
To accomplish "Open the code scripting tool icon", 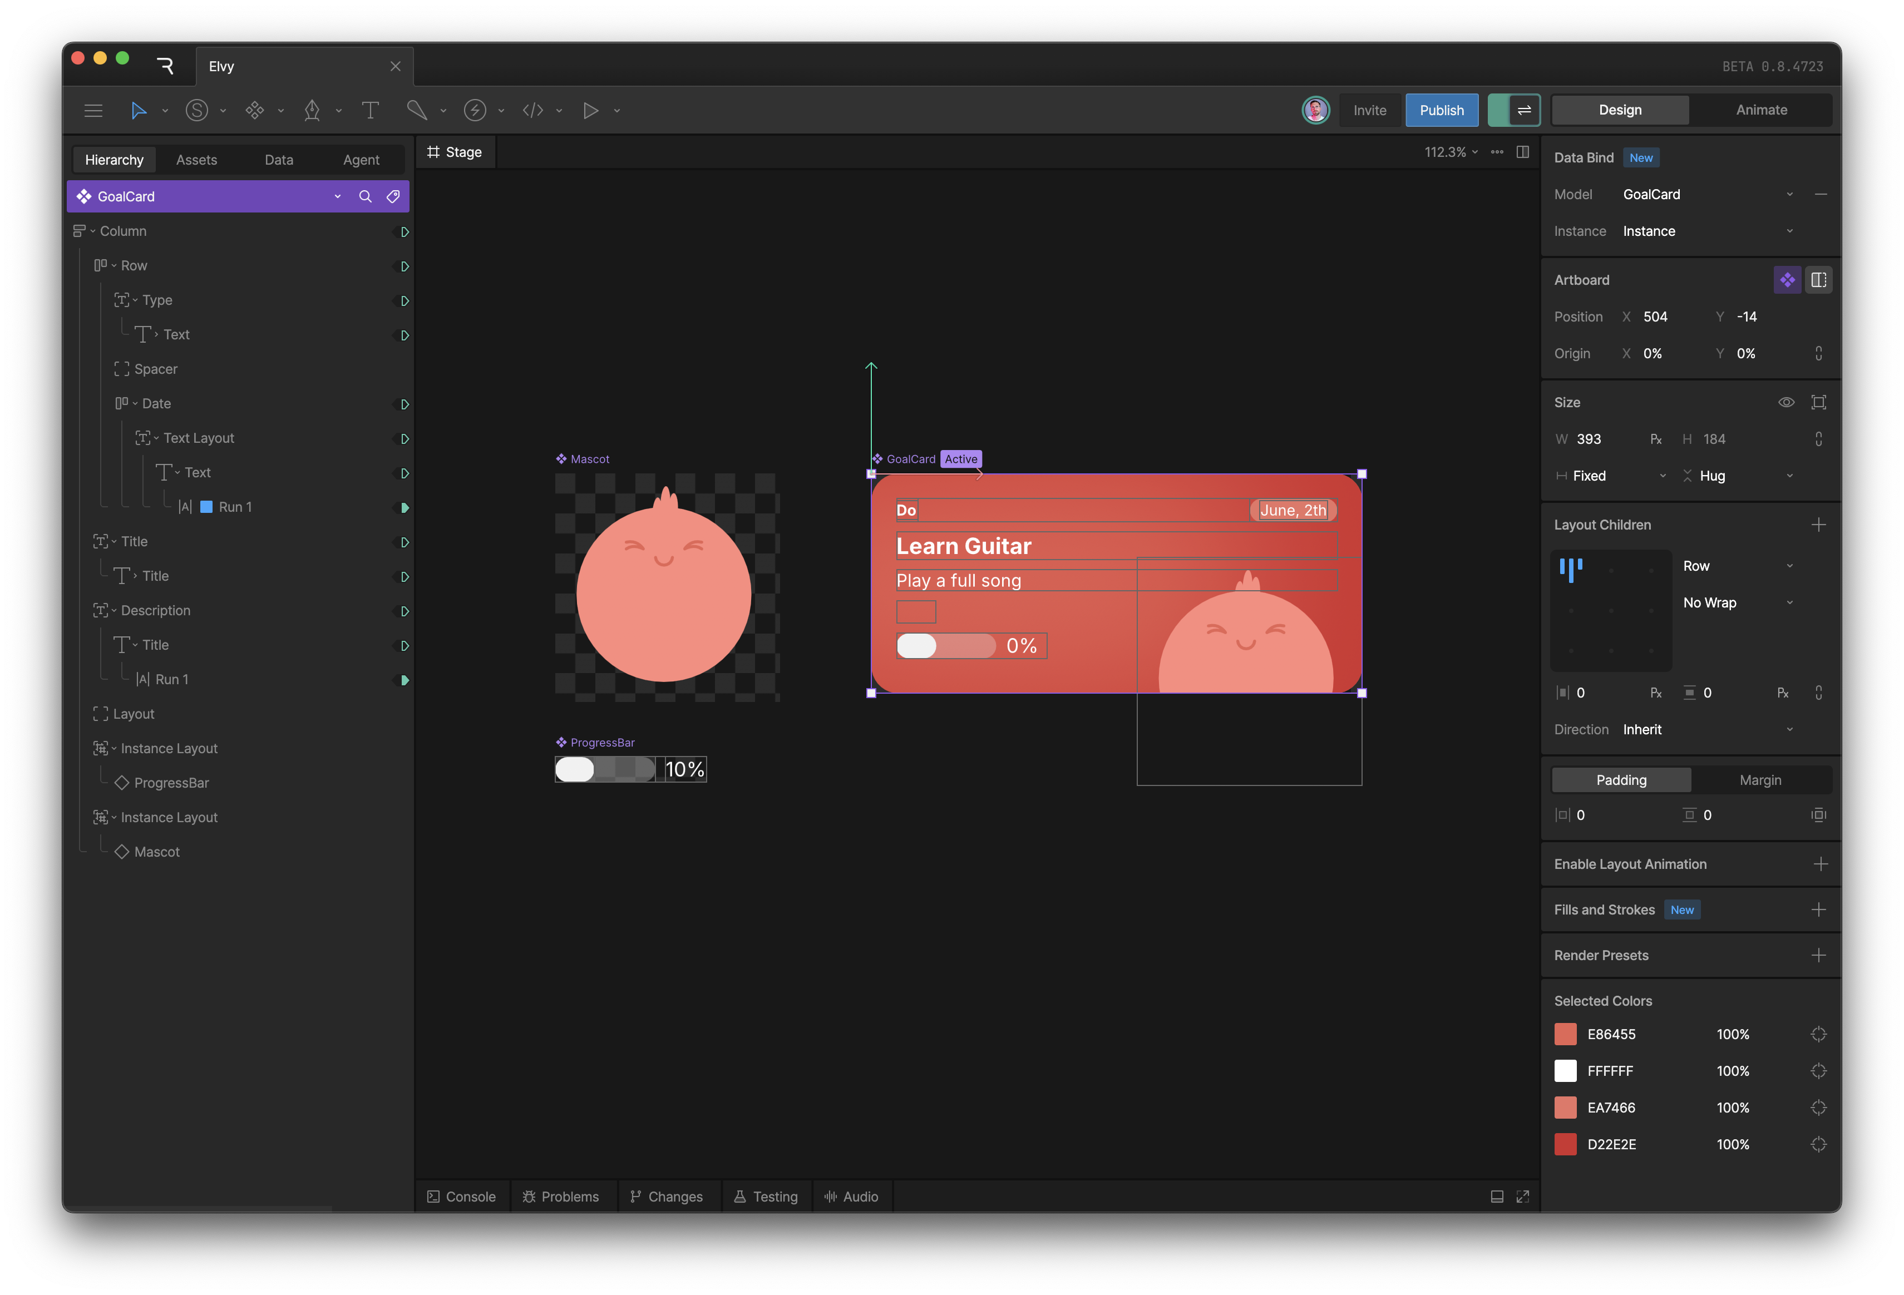I will 534,111.
